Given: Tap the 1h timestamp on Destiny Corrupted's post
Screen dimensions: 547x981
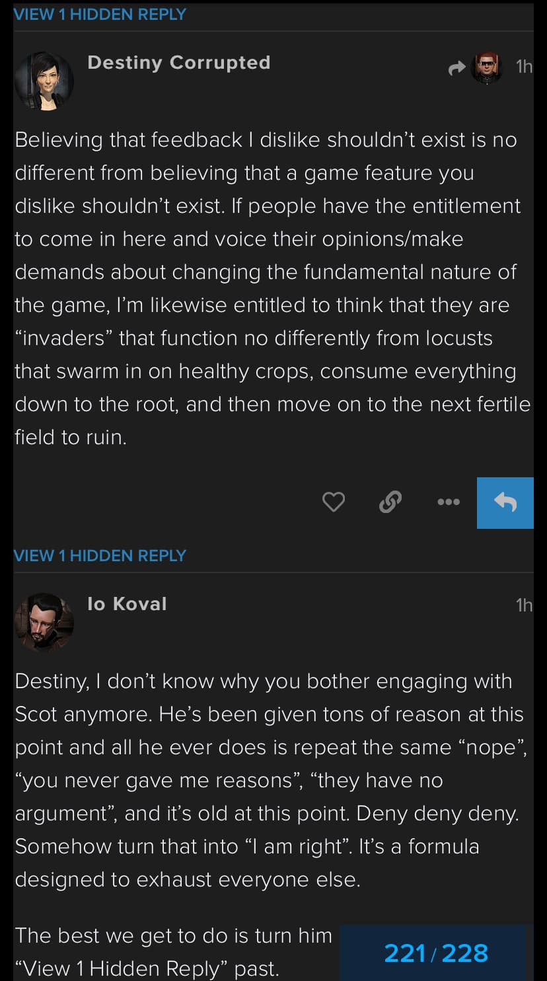Looking at the screenshot, I should pyautogui.click(x=523, y=67).
